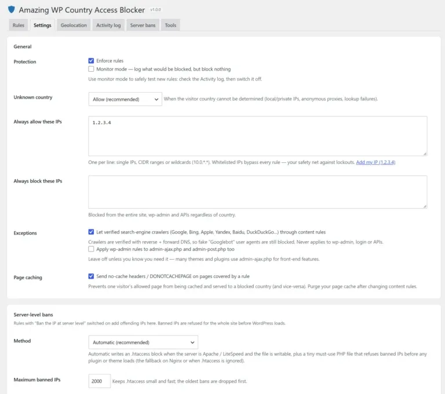
Task: Click the Server-level bans heading
Action: pos(33,315)
